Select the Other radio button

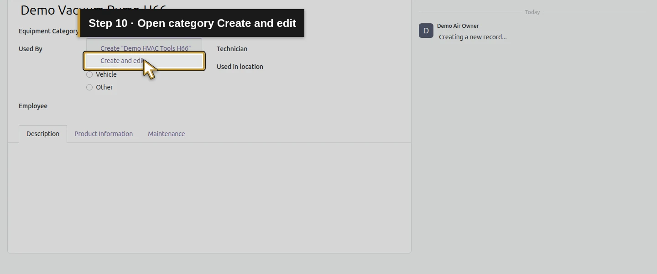coord(89,87)
